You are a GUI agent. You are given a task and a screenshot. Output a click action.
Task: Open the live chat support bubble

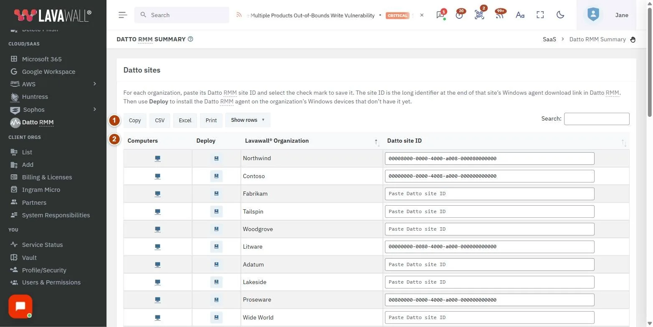point(20,307)
